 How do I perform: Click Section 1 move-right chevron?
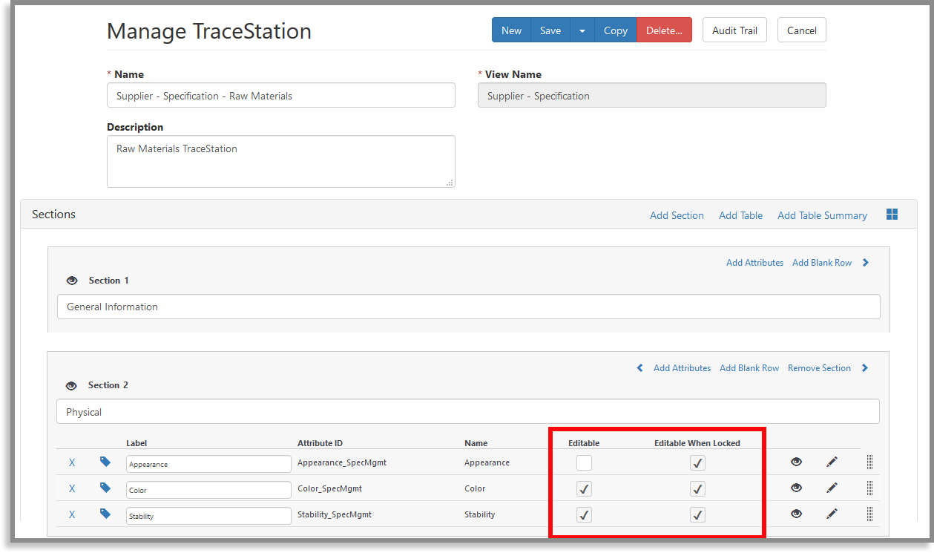point(866,263)
